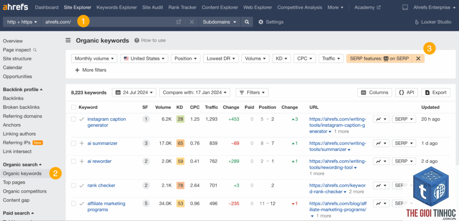The image size is (459, 221).
Task: Open Settings gear next to search
Action: [x=261, y=22]
